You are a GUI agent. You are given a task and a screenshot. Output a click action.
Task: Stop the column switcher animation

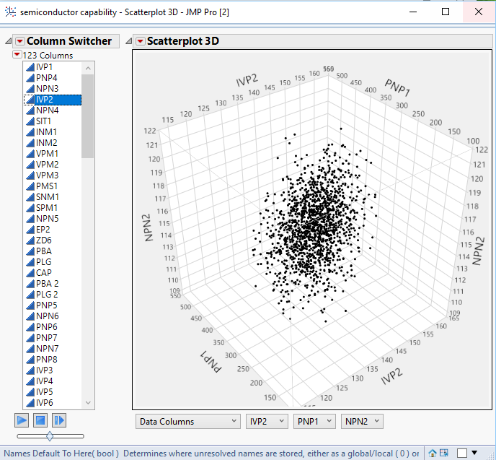(x=40, y=420)
